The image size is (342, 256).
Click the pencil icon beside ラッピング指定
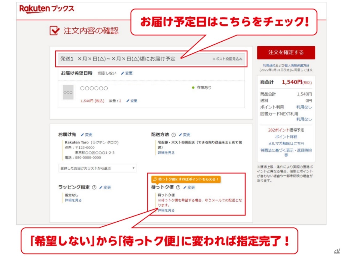click(101, 187)
